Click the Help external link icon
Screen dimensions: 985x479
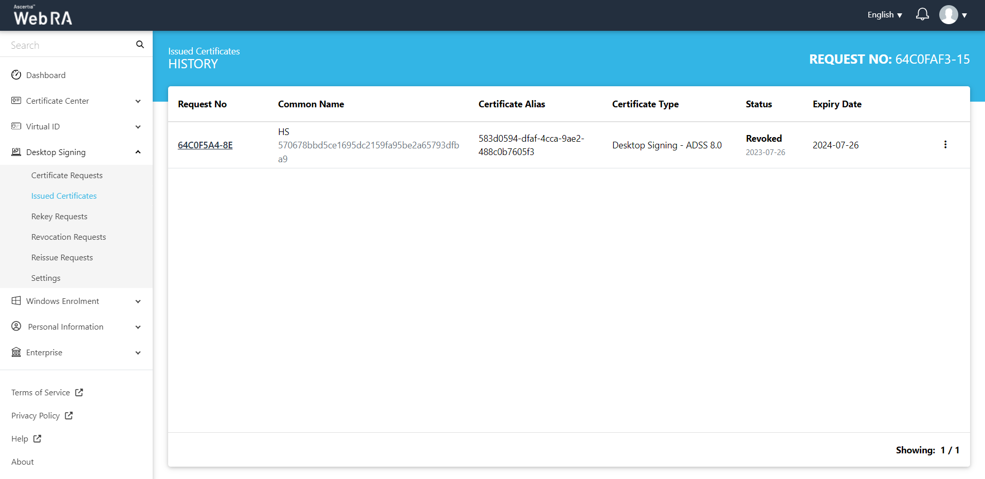[x=38, y=439]
